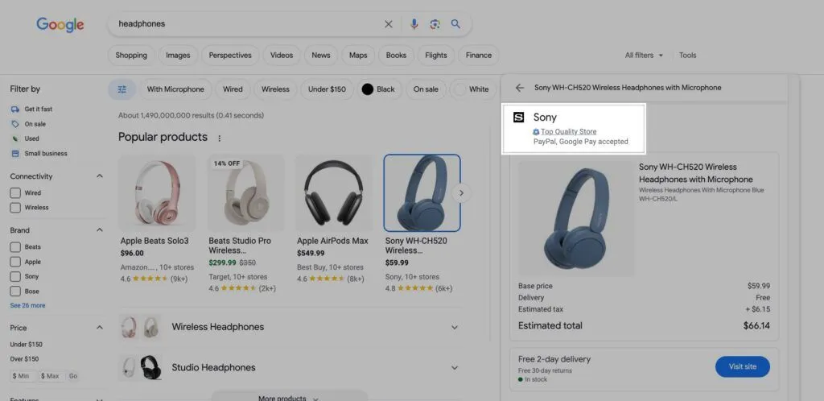Apply the Wired filter chip
The image size is (824, 401).
pyautogui.click(x=233, y=89)
